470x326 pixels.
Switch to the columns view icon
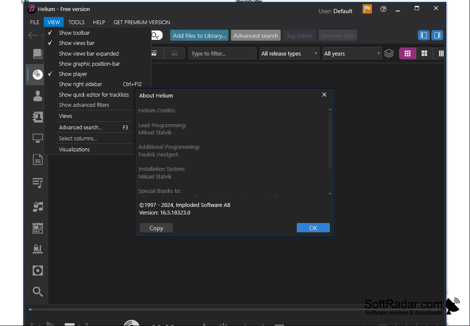click(441, 53)
